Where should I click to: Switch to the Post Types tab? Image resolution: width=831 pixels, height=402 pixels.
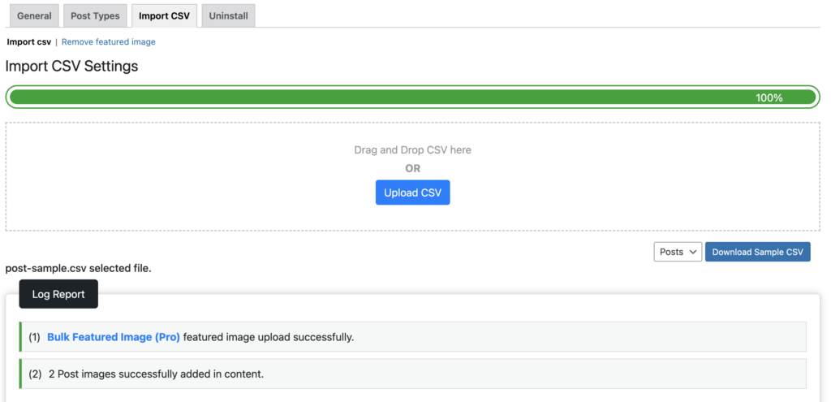tap(95, 15)
